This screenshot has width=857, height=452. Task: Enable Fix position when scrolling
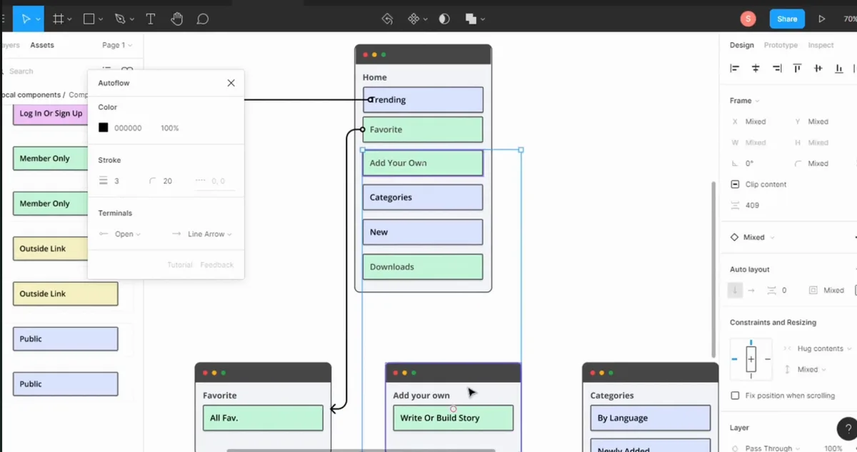pos(735,396)
